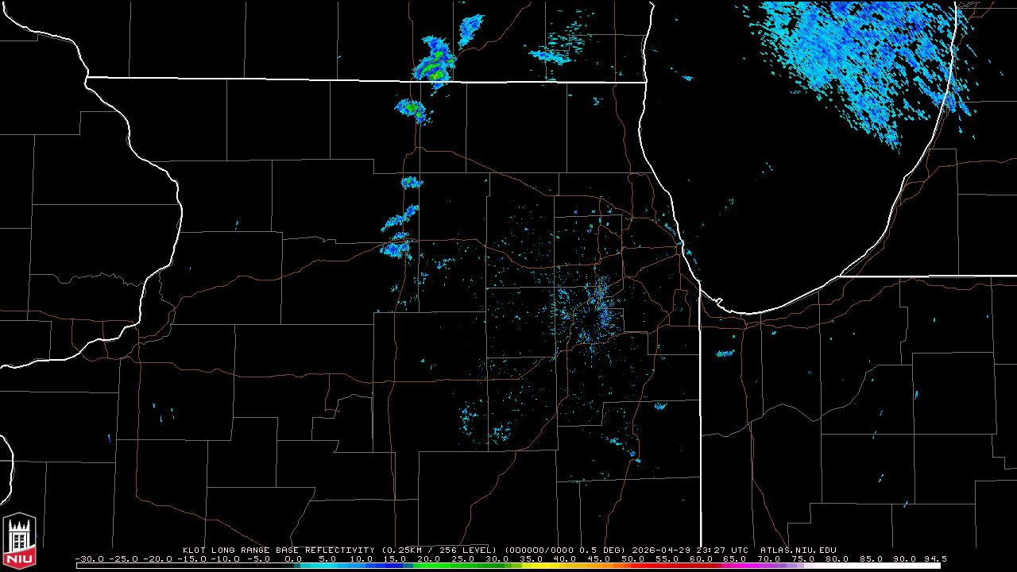Click the KLOT Long Range Base Reflectivity title
The image size is (1017, 572).
click(278, 550)
